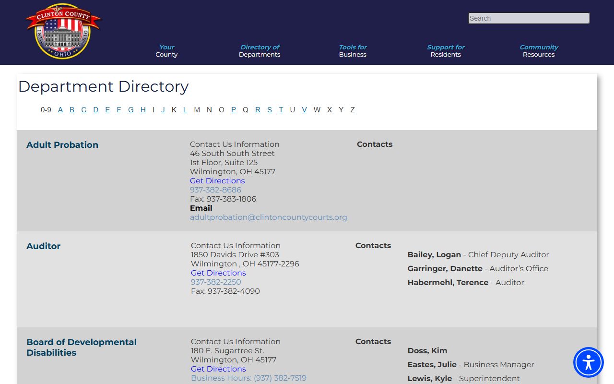614x384 pixels.
Task: Filter directory by letter D
Action: (95, 110)
